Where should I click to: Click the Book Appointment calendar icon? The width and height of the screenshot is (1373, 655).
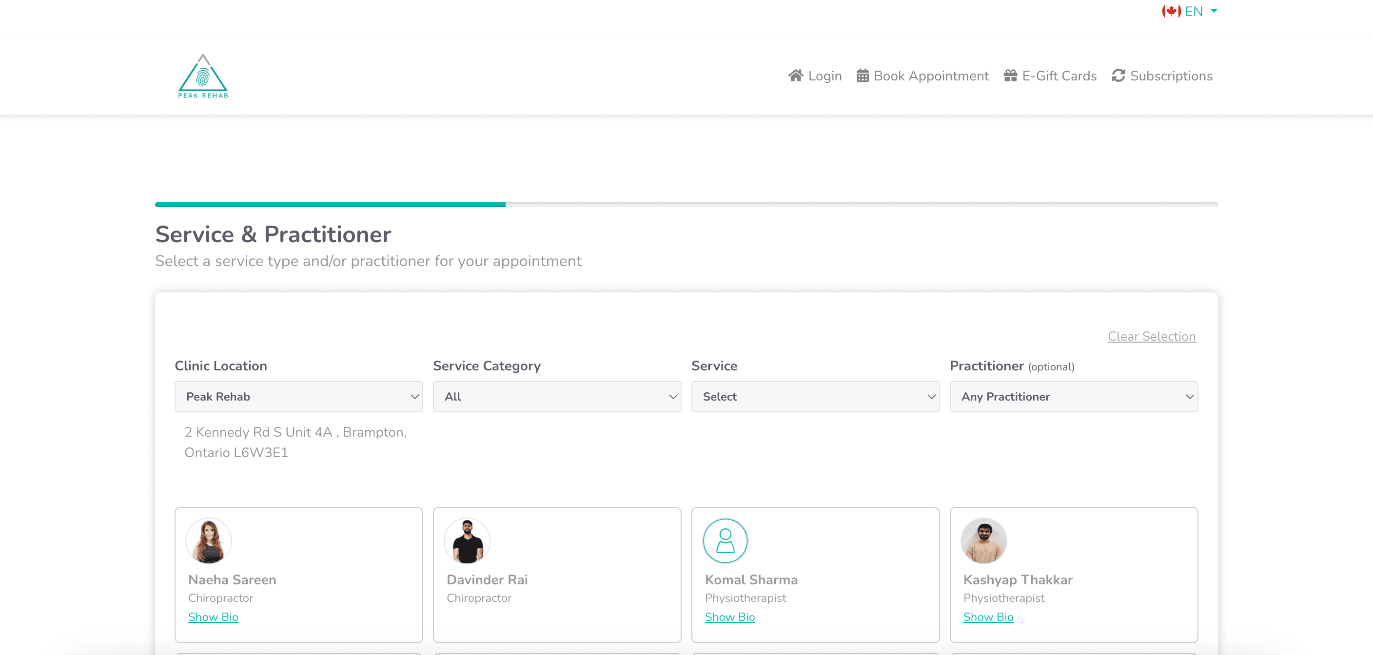pos(863,76)
